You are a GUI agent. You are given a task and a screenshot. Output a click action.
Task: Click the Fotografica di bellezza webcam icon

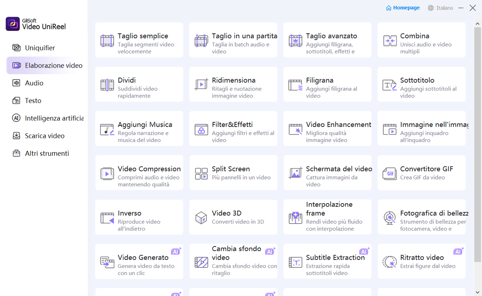(389, 218)
